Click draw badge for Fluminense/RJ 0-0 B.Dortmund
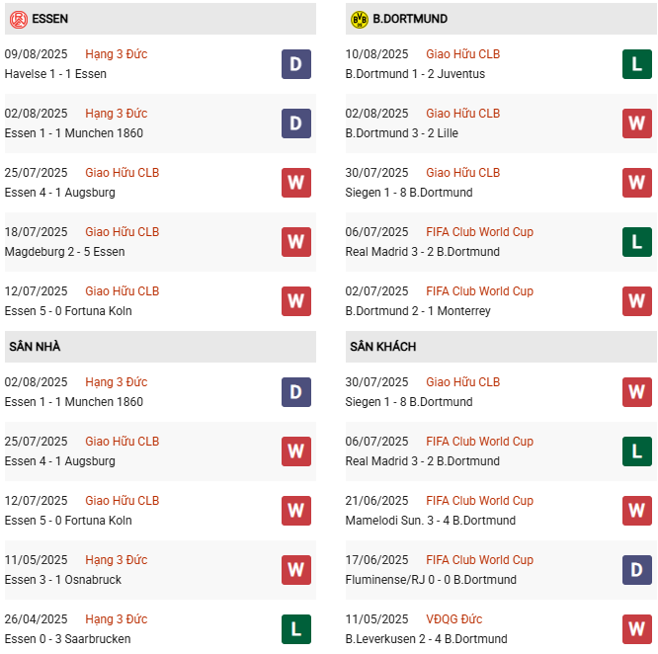 636,570
